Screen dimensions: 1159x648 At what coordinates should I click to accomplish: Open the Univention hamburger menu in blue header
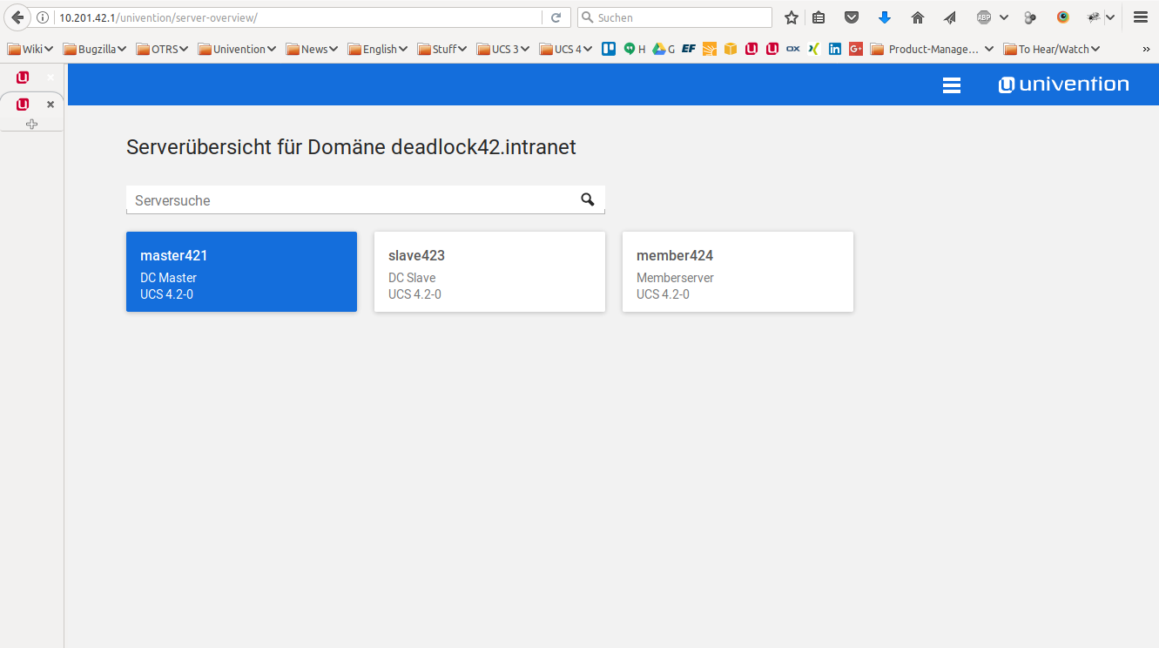pos(952,84)
